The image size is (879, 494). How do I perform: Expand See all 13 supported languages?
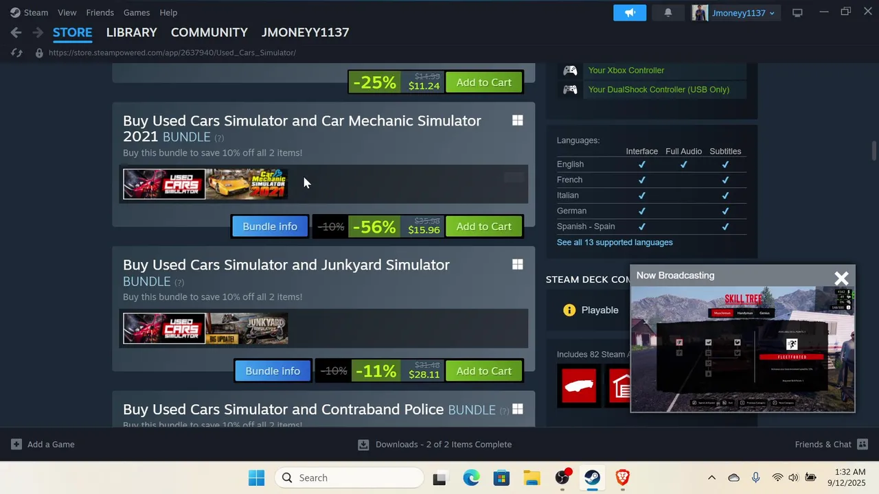[x=615, y=242]
